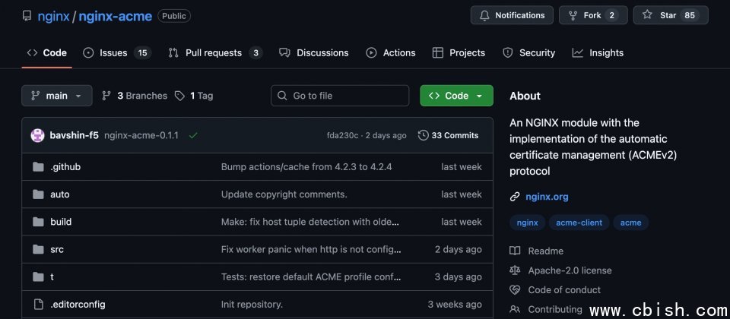Viewport: 730px width, 319px height.
Task: Open the t folder
Action: [52, 276]
